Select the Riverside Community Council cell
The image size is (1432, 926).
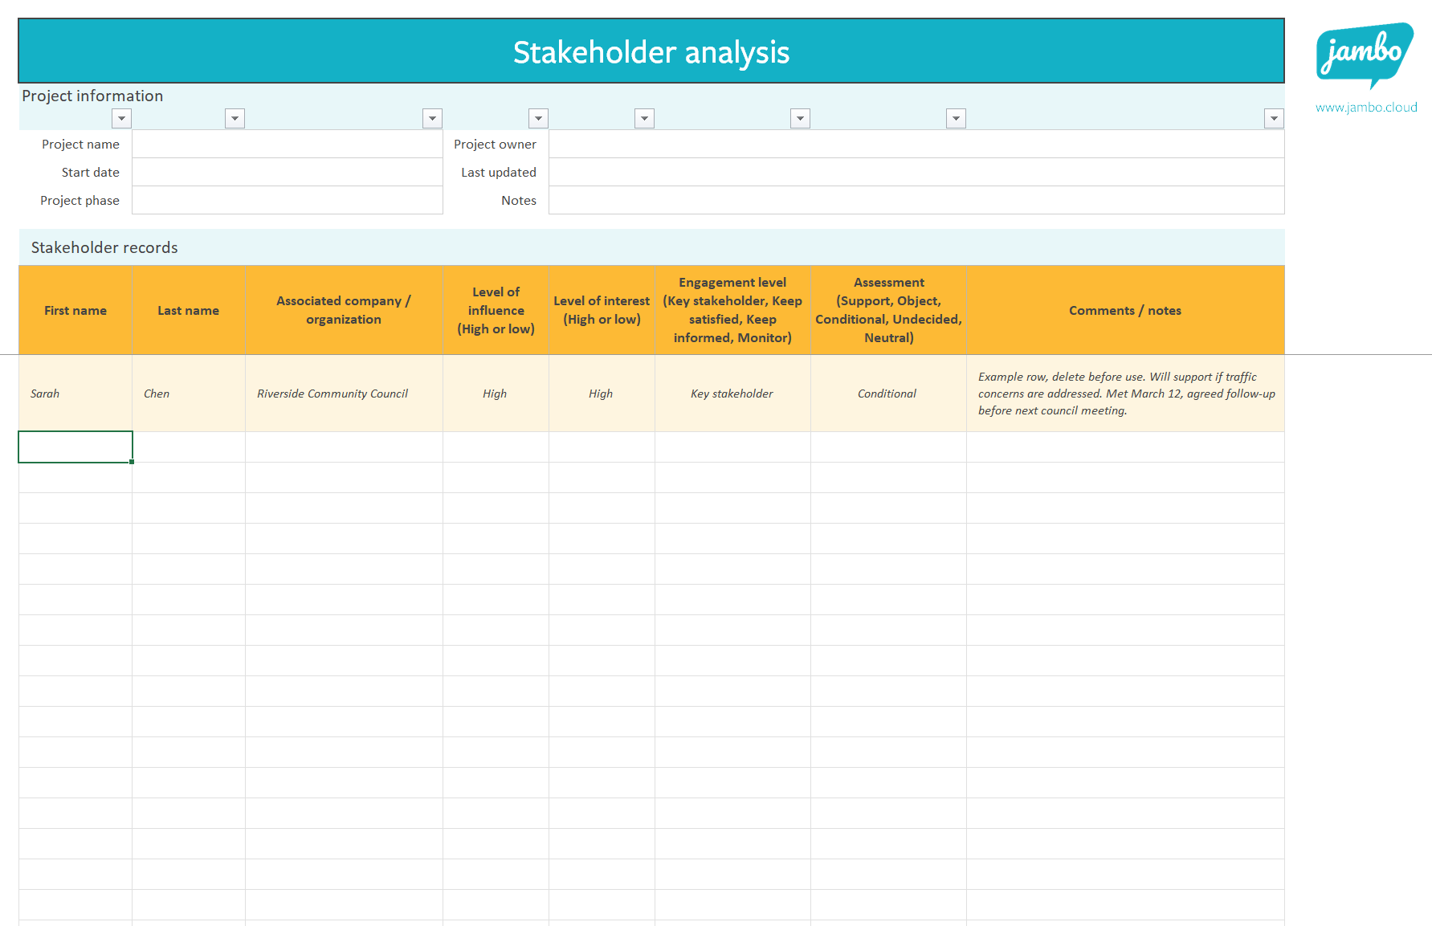pyautogui.click(x=344, y=394)
